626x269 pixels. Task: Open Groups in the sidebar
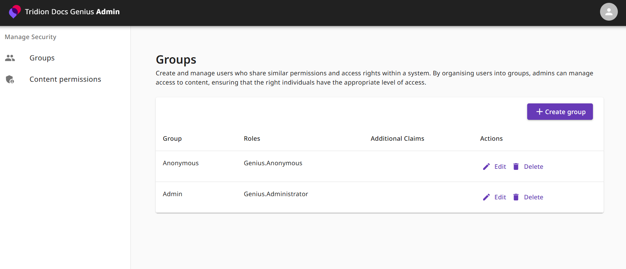click(x=42, y=58)
